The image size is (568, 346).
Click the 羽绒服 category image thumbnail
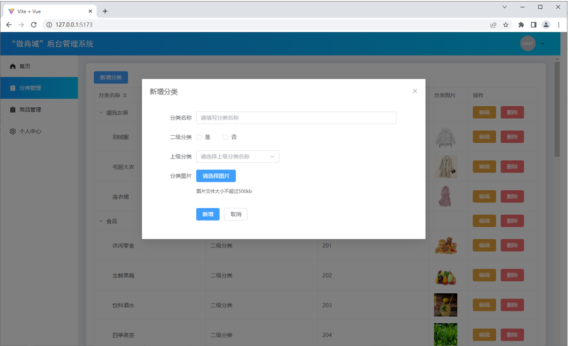[x=445, y=137]
